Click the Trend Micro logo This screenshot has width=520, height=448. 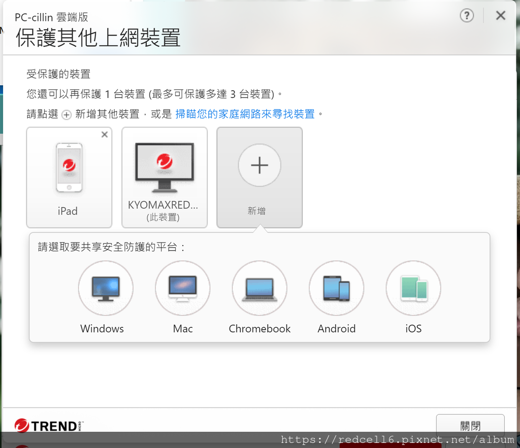(49, 426)
